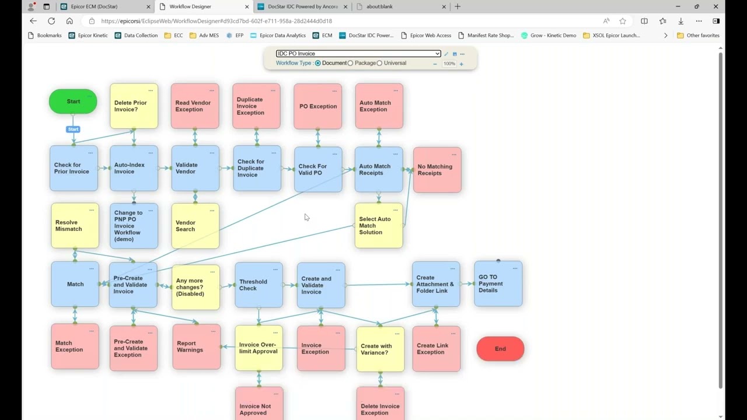Open the Data Collection bookmark
Viewport: 747px width, 420px height.
pyautogui.click(x=136, y=36)
